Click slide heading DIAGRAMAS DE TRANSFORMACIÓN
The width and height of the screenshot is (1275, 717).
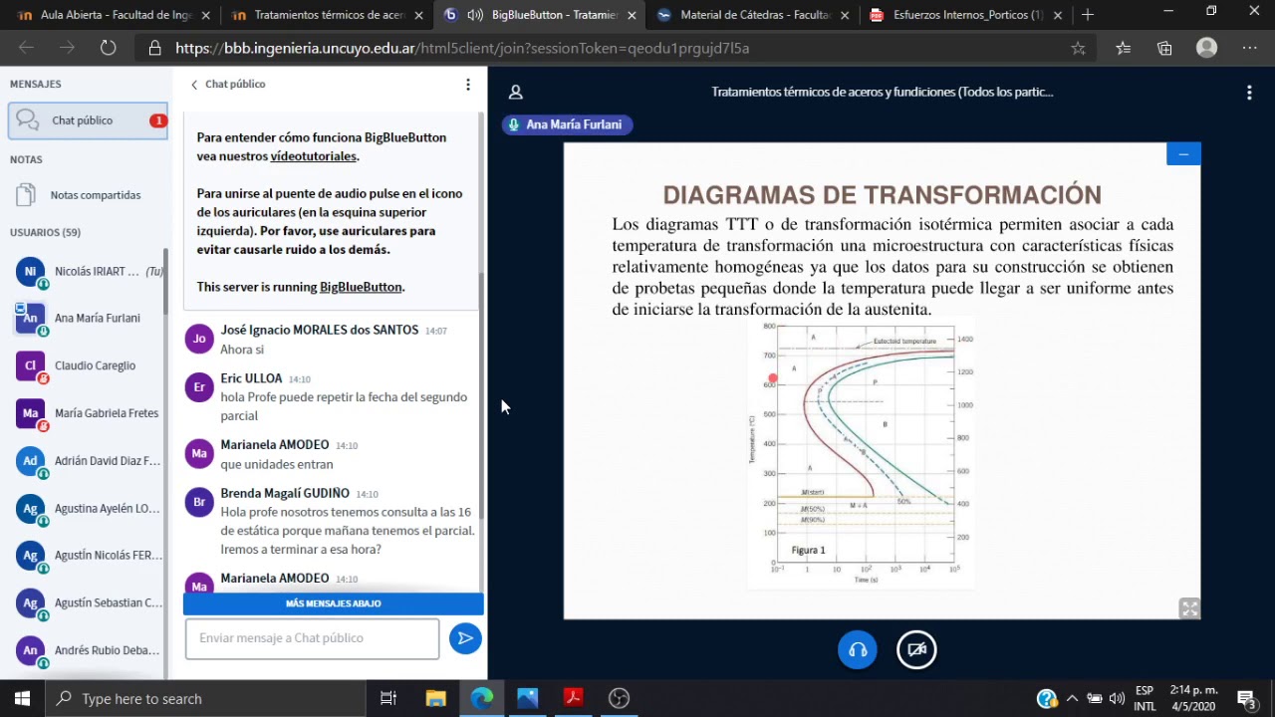click(x=882, y=194)
